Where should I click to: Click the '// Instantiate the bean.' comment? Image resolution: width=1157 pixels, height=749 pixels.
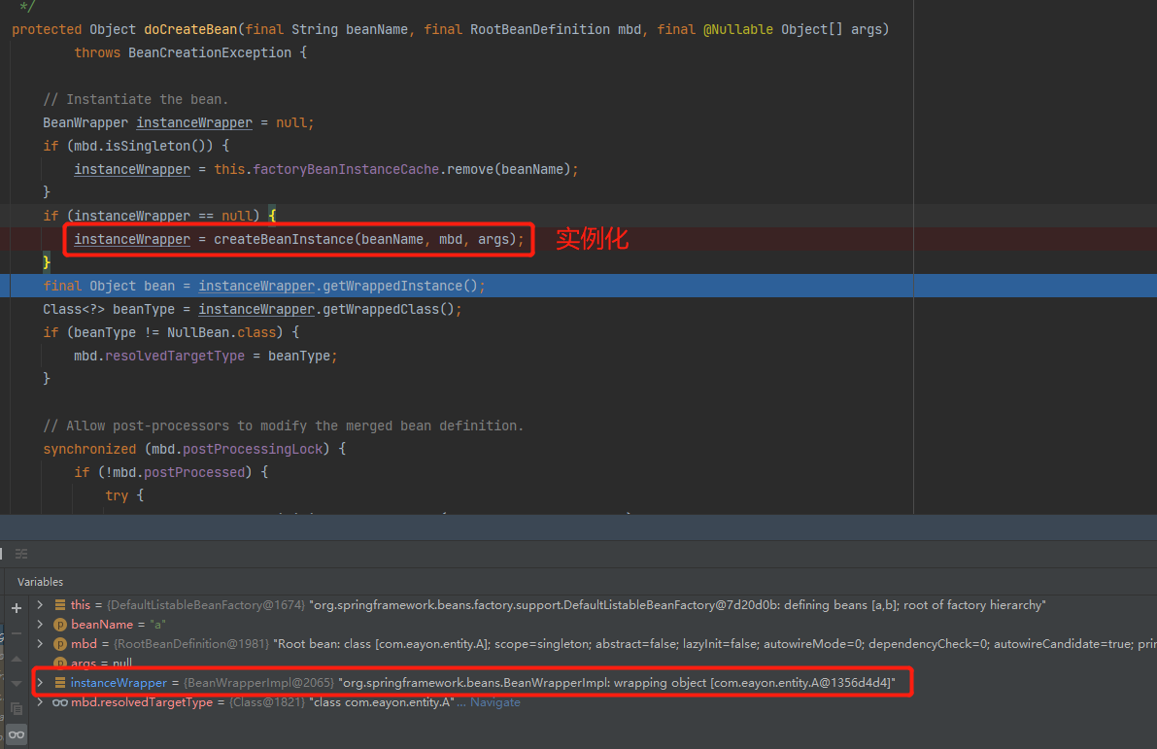[x=136, y=99]
